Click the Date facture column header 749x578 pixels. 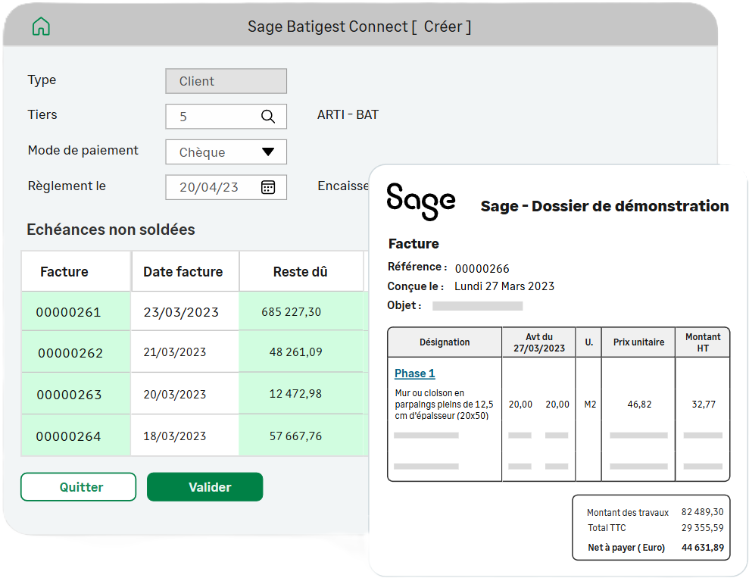click(183, 271)
